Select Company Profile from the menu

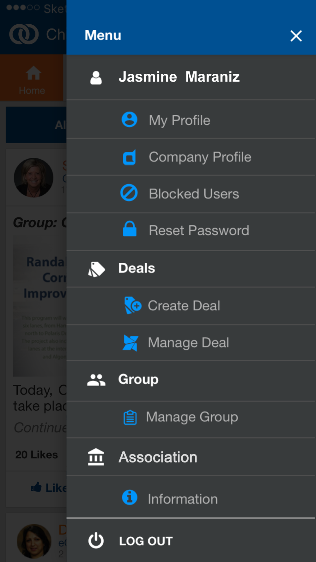tap(200, 157)
